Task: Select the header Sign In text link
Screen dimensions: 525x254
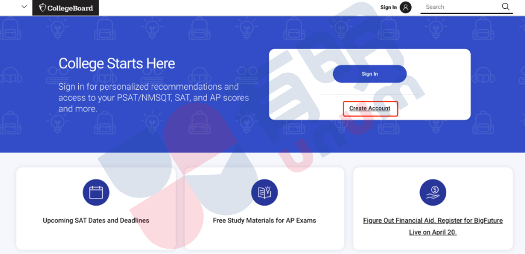Action: 388,8
